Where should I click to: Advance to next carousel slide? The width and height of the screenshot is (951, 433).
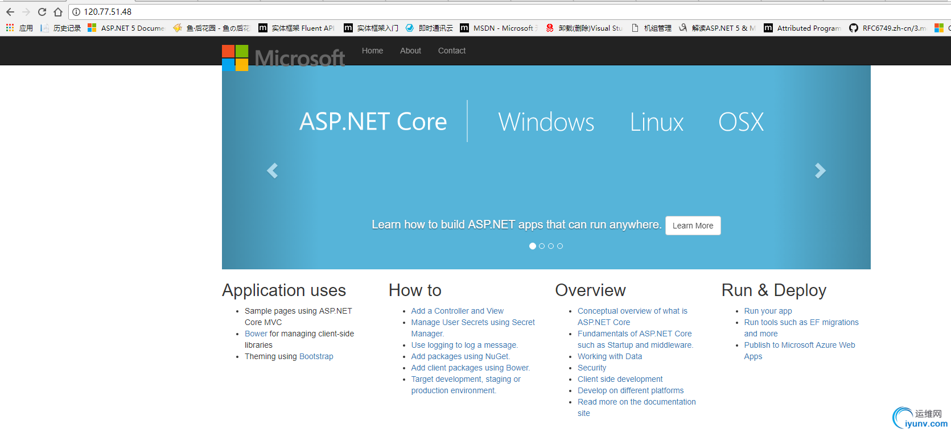pos(820,170)
